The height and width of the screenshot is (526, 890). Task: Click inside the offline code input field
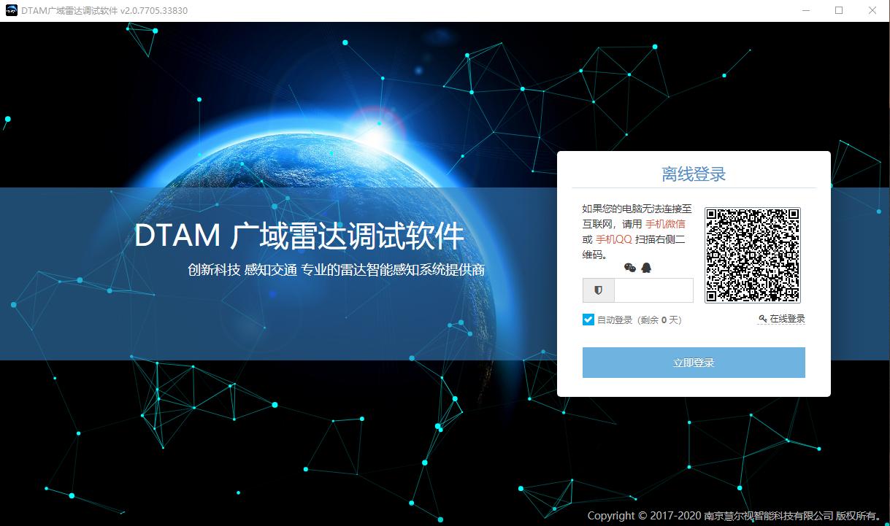(652, 290)
